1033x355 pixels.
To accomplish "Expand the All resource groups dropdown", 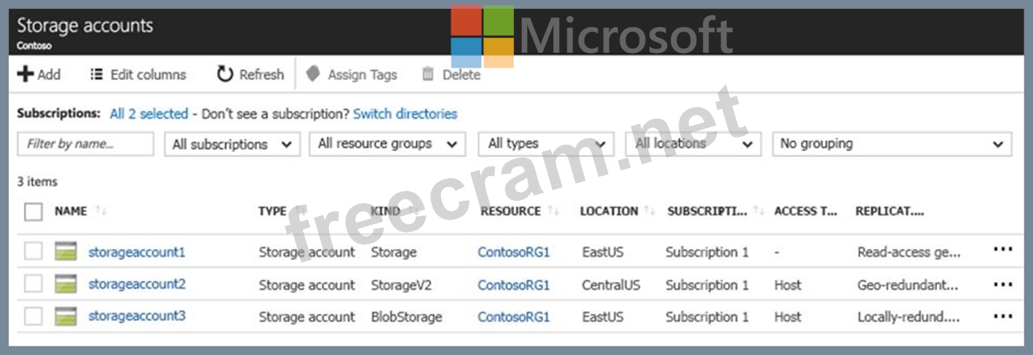I will (x=387, y=144).
